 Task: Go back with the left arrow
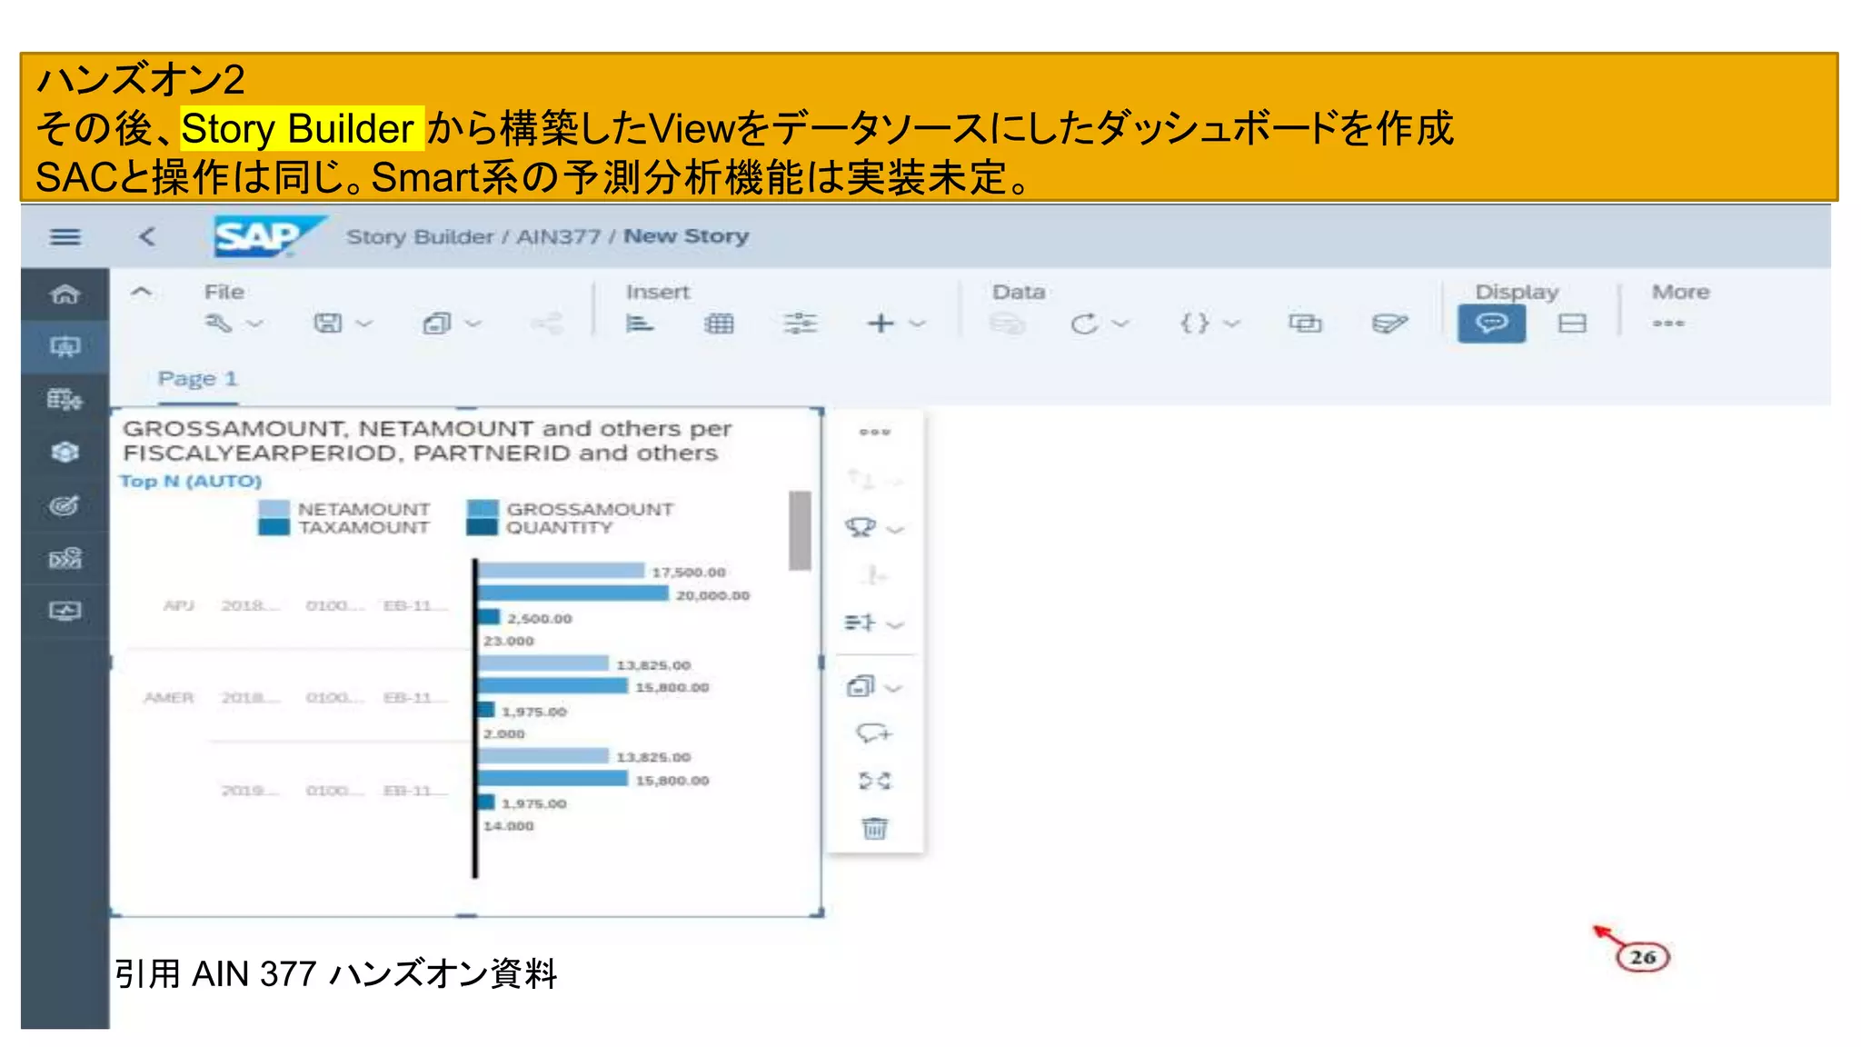click(x=147, y=237)
